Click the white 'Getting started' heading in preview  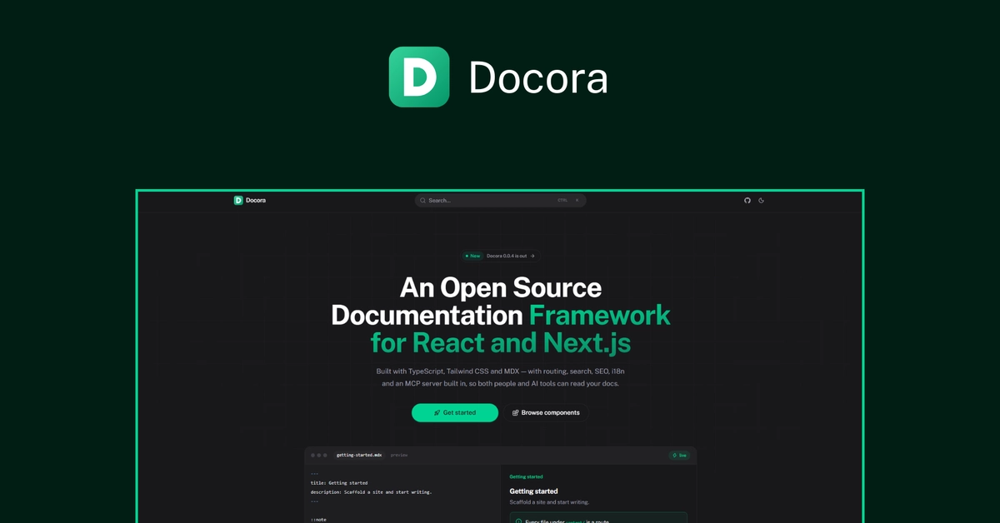(533, 491)
